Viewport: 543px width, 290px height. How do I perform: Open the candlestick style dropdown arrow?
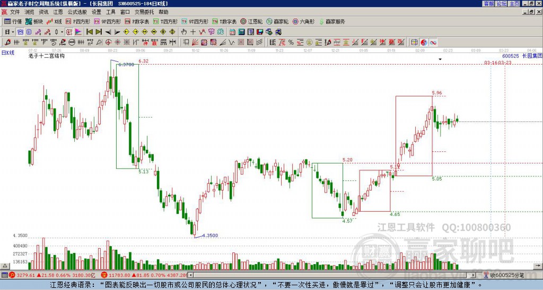click(62, 32)
